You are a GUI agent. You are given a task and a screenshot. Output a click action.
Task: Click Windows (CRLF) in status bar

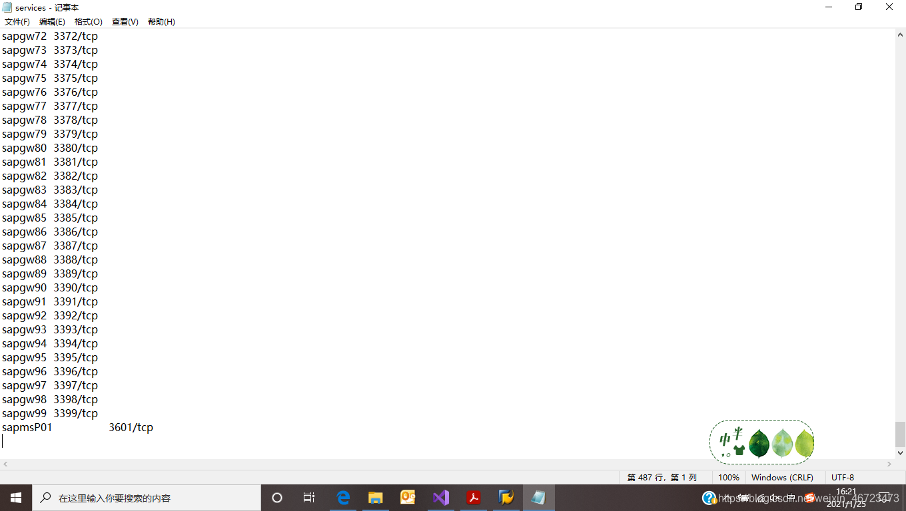pos(782,477)
